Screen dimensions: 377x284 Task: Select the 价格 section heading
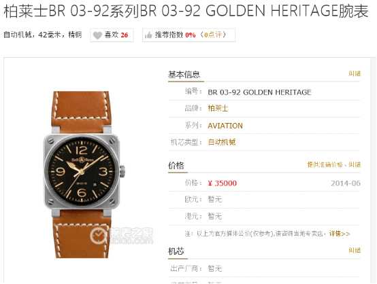click(176, 165)
